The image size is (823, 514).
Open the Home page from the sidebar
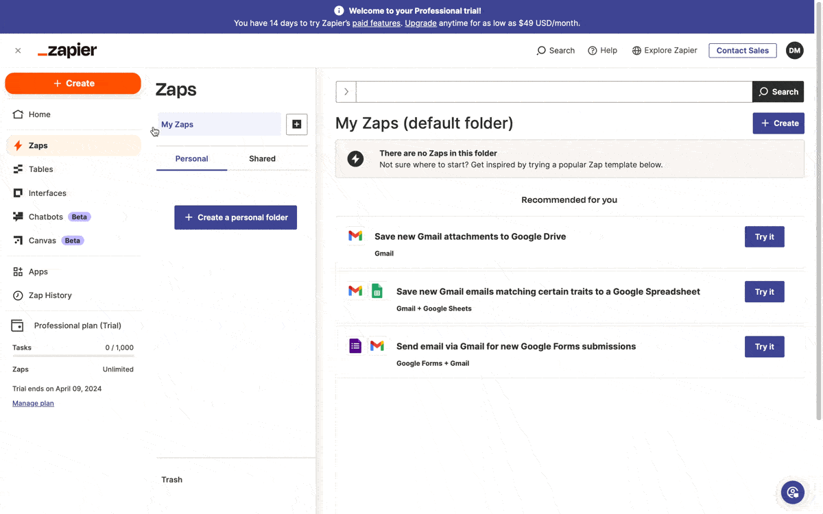pos(39,114)
